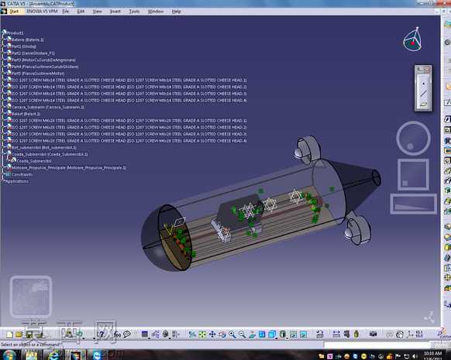Select ISO 1207 SCREW M6x20 HEAD.2 item
The image size is (451, 360).
click(x=129, y=127)
